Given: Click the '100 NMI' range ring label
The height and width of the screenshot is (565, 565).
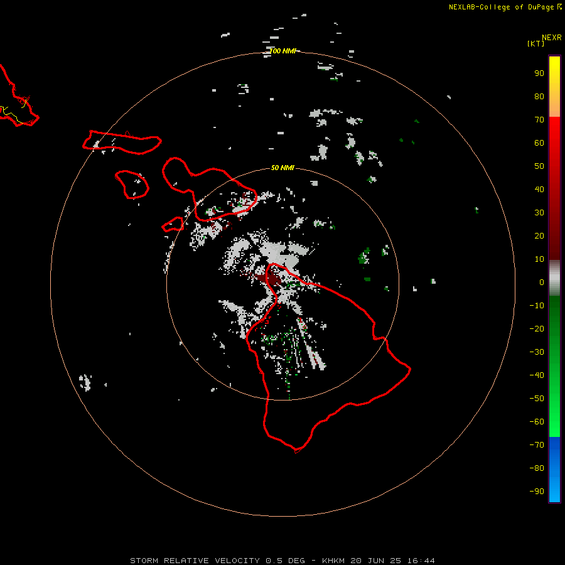Looking at the screenshot, I should coord(283,51).
